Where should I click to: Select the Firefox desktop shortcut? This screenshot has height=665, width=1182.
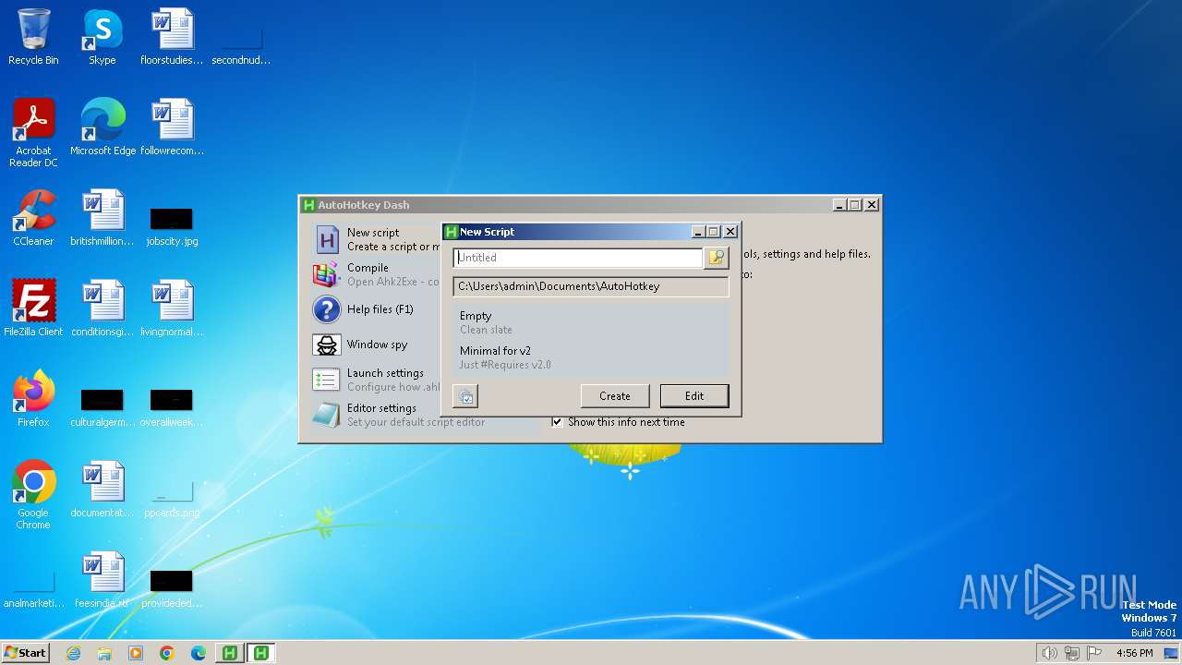[33, 399]
